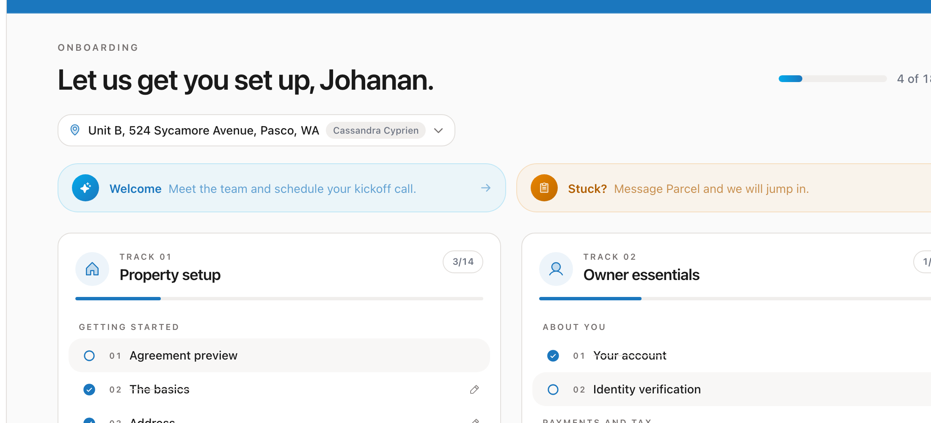Viewport: 931px width, 423px height.
Task: Open the Welcome kickoff call link
Action: point(293,189)
